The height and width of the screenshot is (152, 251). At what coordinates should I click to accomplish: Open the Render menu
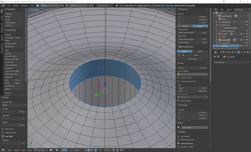(x=16, y=6)
